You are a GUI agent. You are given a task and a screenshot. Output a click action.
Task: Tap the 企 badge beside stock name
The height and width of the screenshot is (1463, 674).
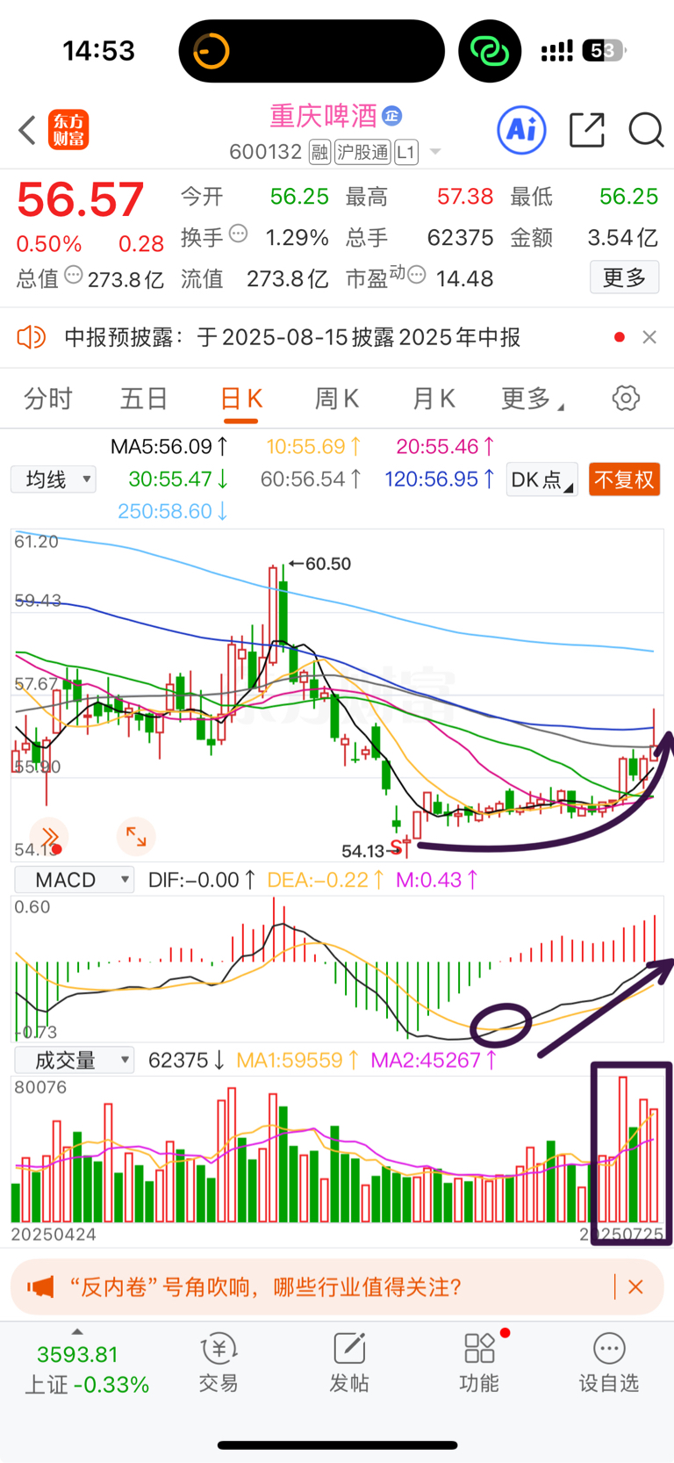(392, 115)
